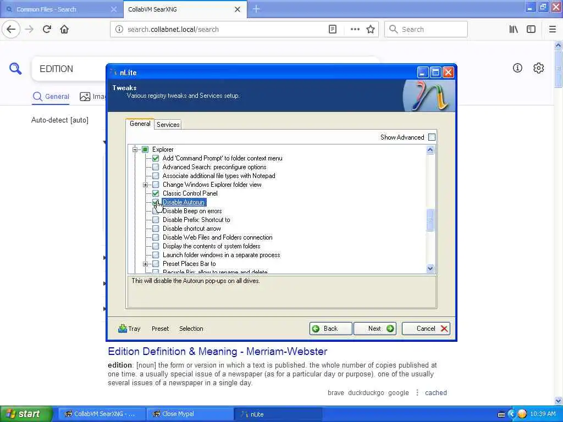
Task: Click the Tray icon in nLite
Action: click(x=123, y=329)
